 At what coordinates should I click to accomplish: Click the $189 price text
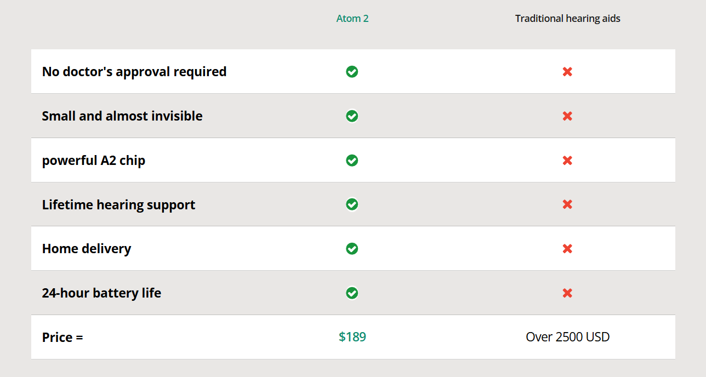click(352, 337)
